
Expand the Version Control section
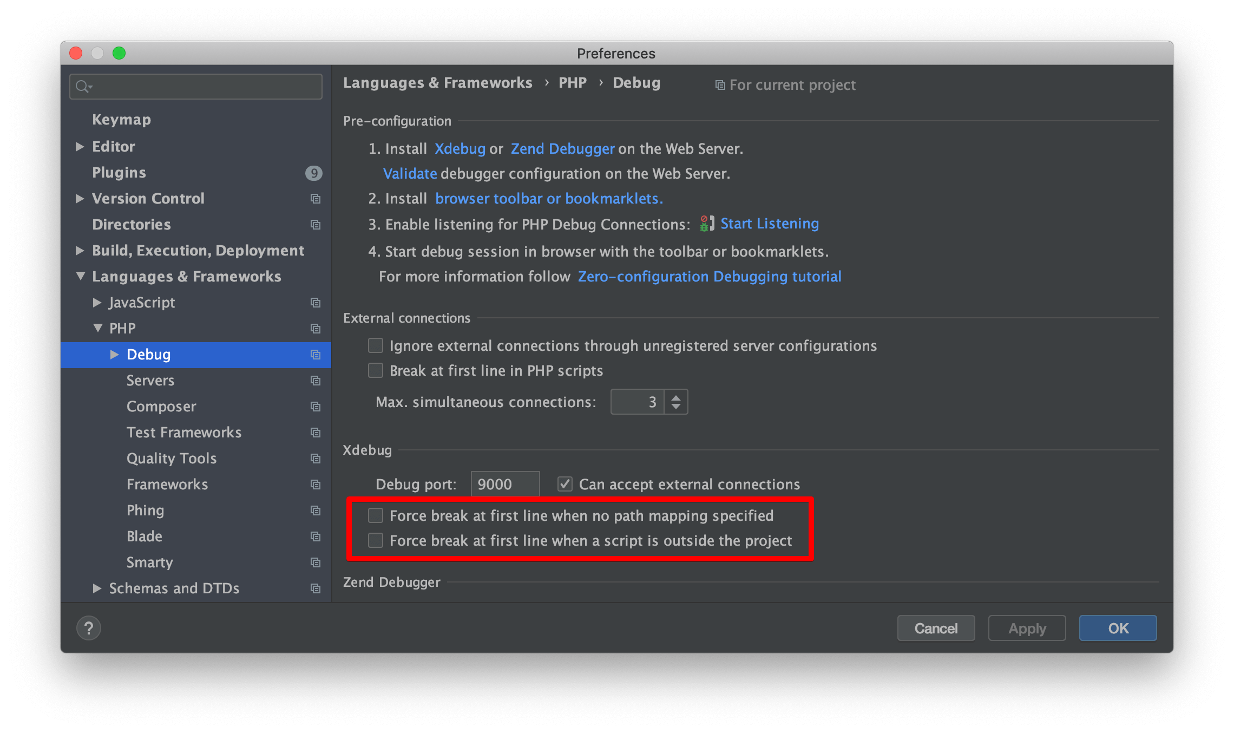pyautogui.click(x=80, y=199)
